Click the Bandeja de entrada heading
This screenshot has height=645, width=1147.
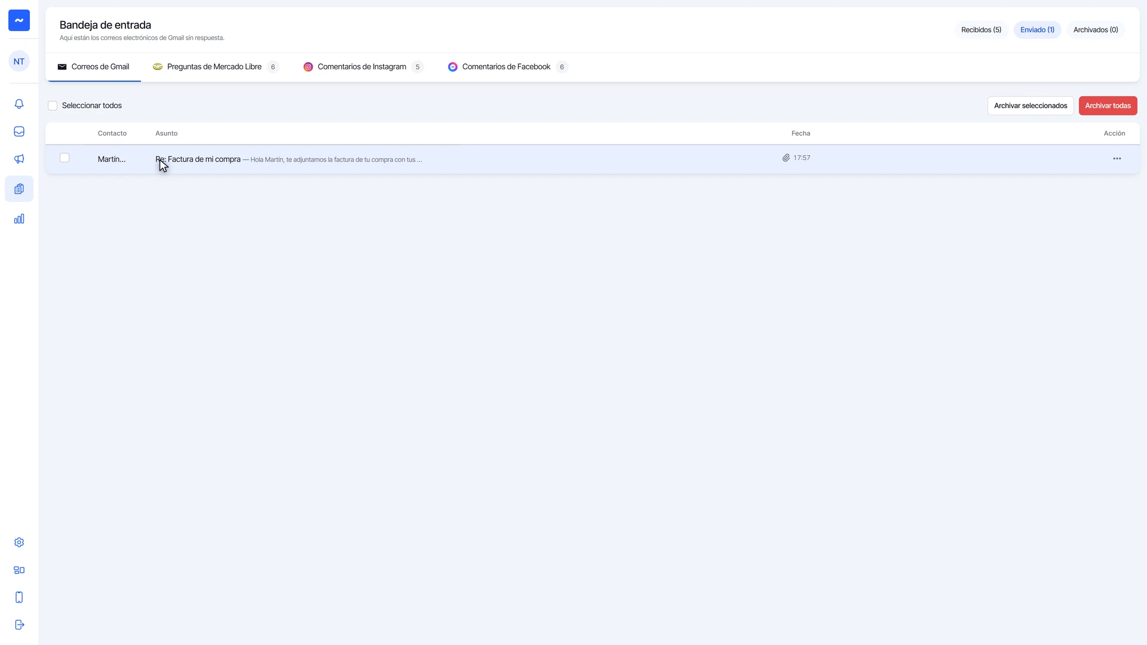(x=105, y=25)
